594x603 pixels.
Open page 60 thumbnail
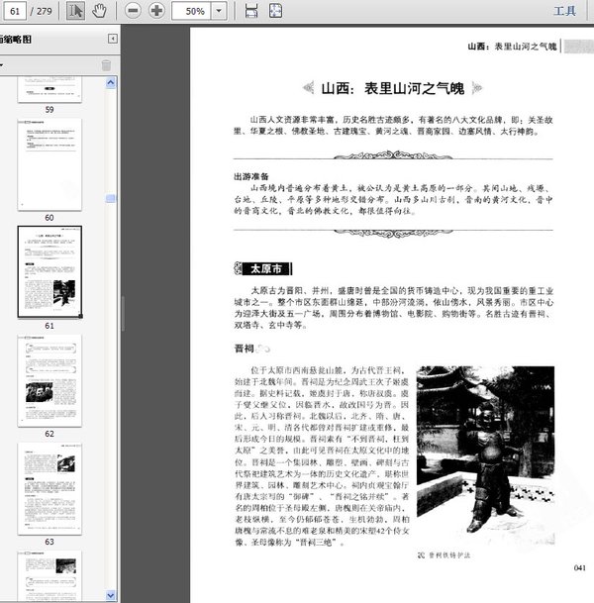49,164
